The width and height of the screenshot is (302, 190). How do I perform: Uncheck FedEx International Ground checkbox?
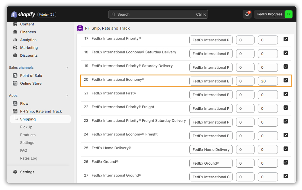pos(286,176)
